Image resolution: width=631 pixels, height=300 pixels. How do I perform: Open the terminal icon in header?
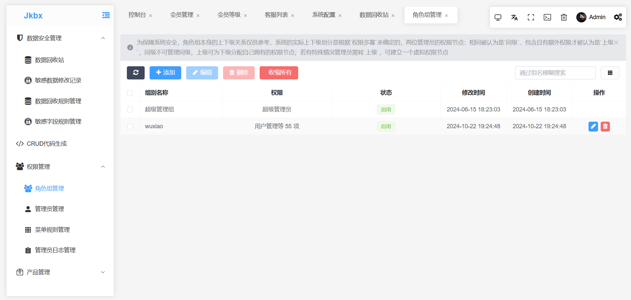tap(547, 17)
